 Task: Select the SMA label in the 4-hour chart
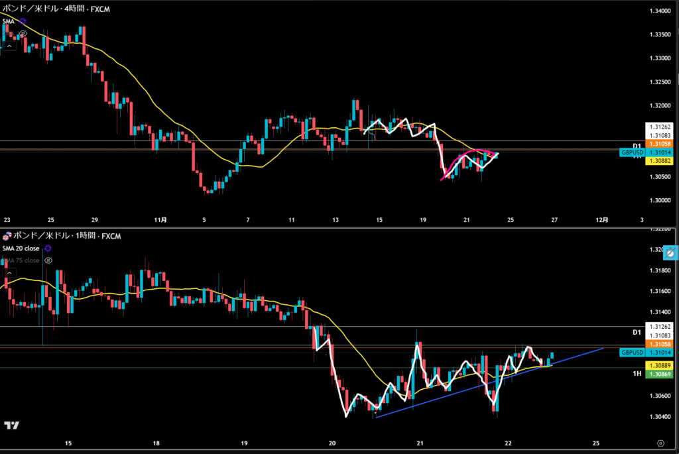tap(9, 21)
